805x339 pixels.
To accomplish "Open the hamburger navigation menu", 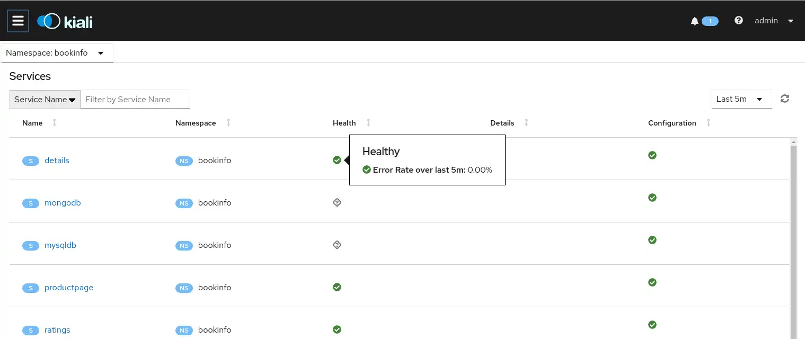I will click(18, 21).
